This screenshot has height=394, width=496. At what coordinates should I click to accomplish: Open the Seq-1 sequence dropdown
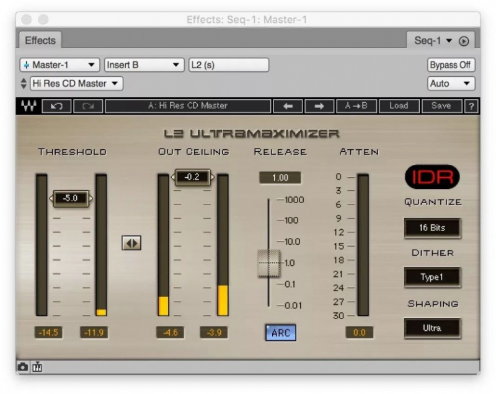(433, 41)
